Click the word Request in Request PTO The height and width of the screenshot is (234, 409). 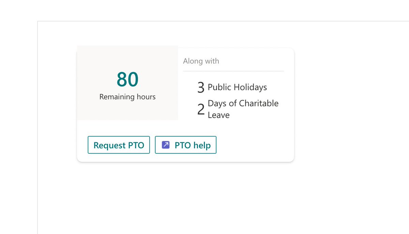pyautogui.click(x=110, y=145)
